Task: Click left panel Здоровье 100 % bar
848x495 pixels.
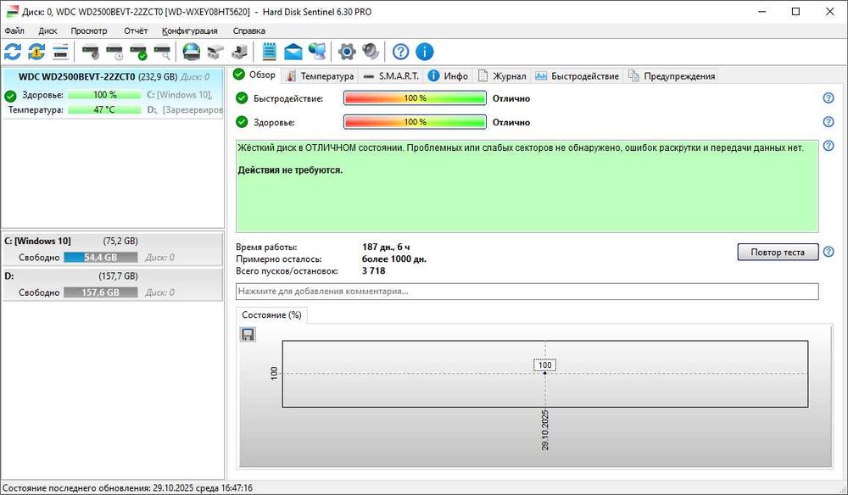Action: pos(104,95)
